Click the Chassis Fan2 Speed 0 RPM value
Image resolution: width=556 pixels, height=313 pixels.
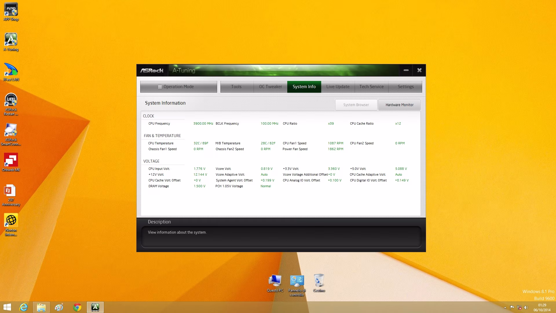(266, 149)
